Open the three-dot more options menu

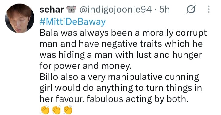point(209,9)
